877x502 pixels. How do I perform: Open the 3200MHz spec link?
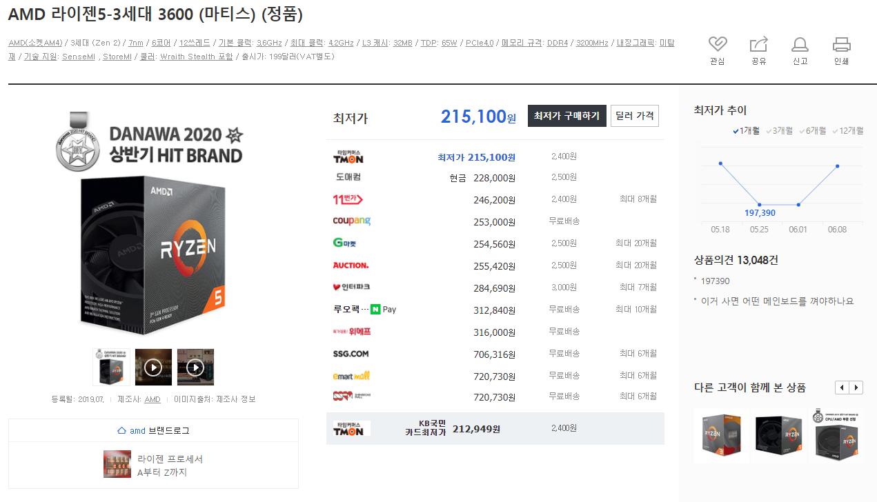[592, 43]
